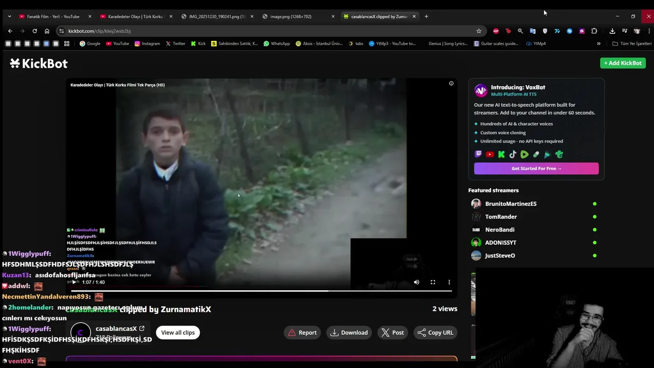Open the Extensions puzzle icon

tap(594, 31)
